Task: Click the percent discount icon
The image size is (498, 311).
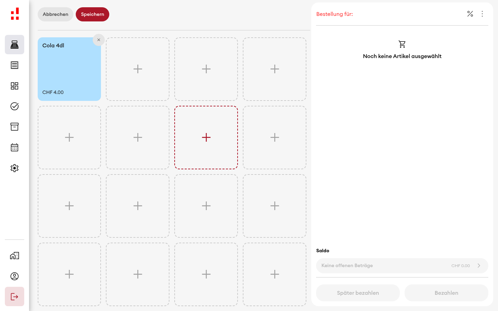Action: pos(470,14)
